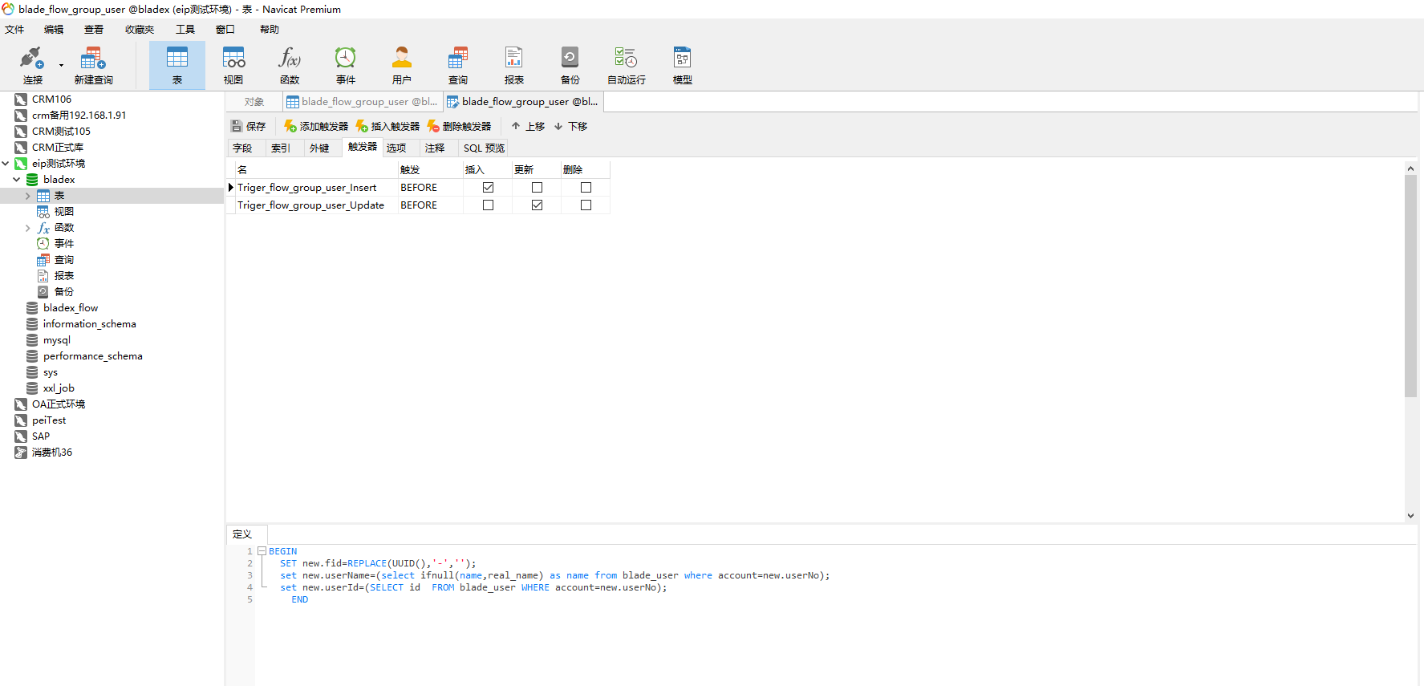Select the xxl_job database

pyautogui.click(x=59, y=388)
